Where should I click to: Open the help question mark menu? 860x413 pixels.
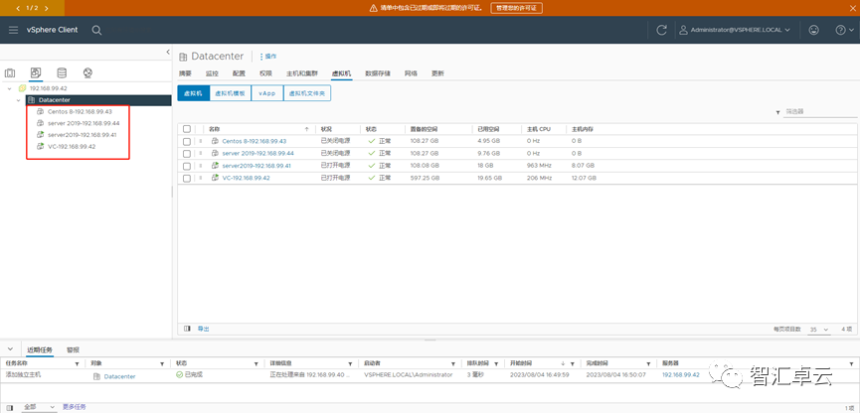click(x=843, y=30)
